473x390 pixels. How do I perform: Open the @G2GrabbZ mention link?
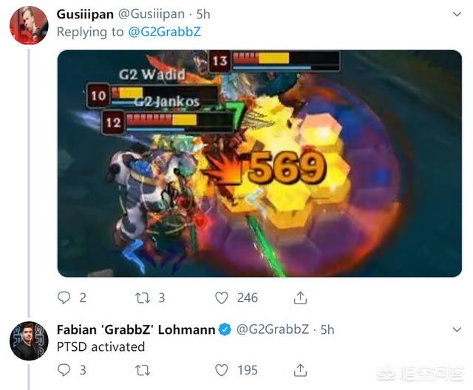tap(165, 32)
